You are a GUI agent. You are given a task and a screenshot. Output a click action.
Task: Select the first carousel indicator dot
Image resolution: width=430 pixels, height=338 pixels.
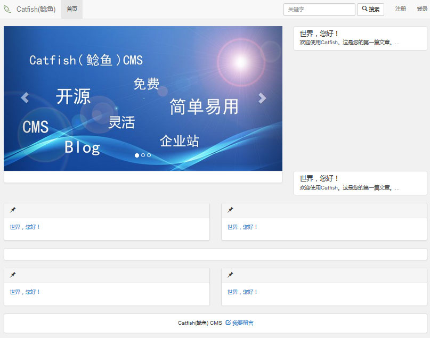tap(137, 155)
